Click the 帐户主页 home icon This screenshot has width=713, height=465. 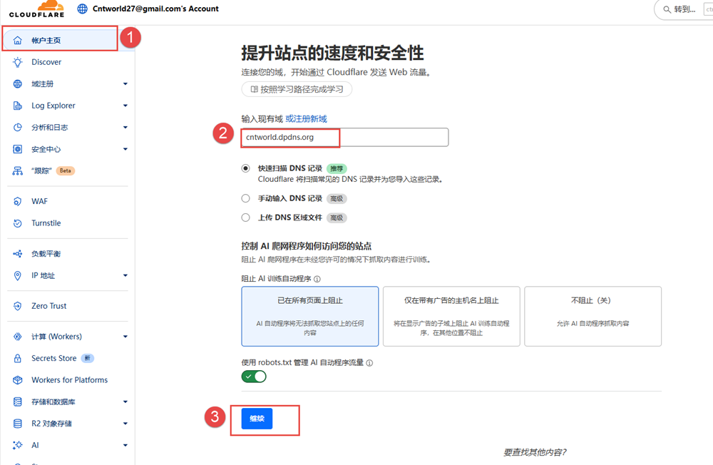coord(17,40)
